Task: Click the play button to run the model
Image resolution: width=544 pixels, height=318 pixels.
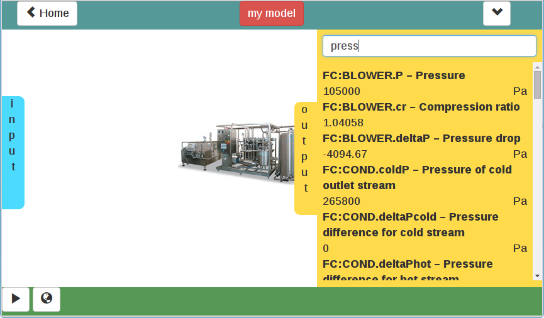Action: click(16, 299)
